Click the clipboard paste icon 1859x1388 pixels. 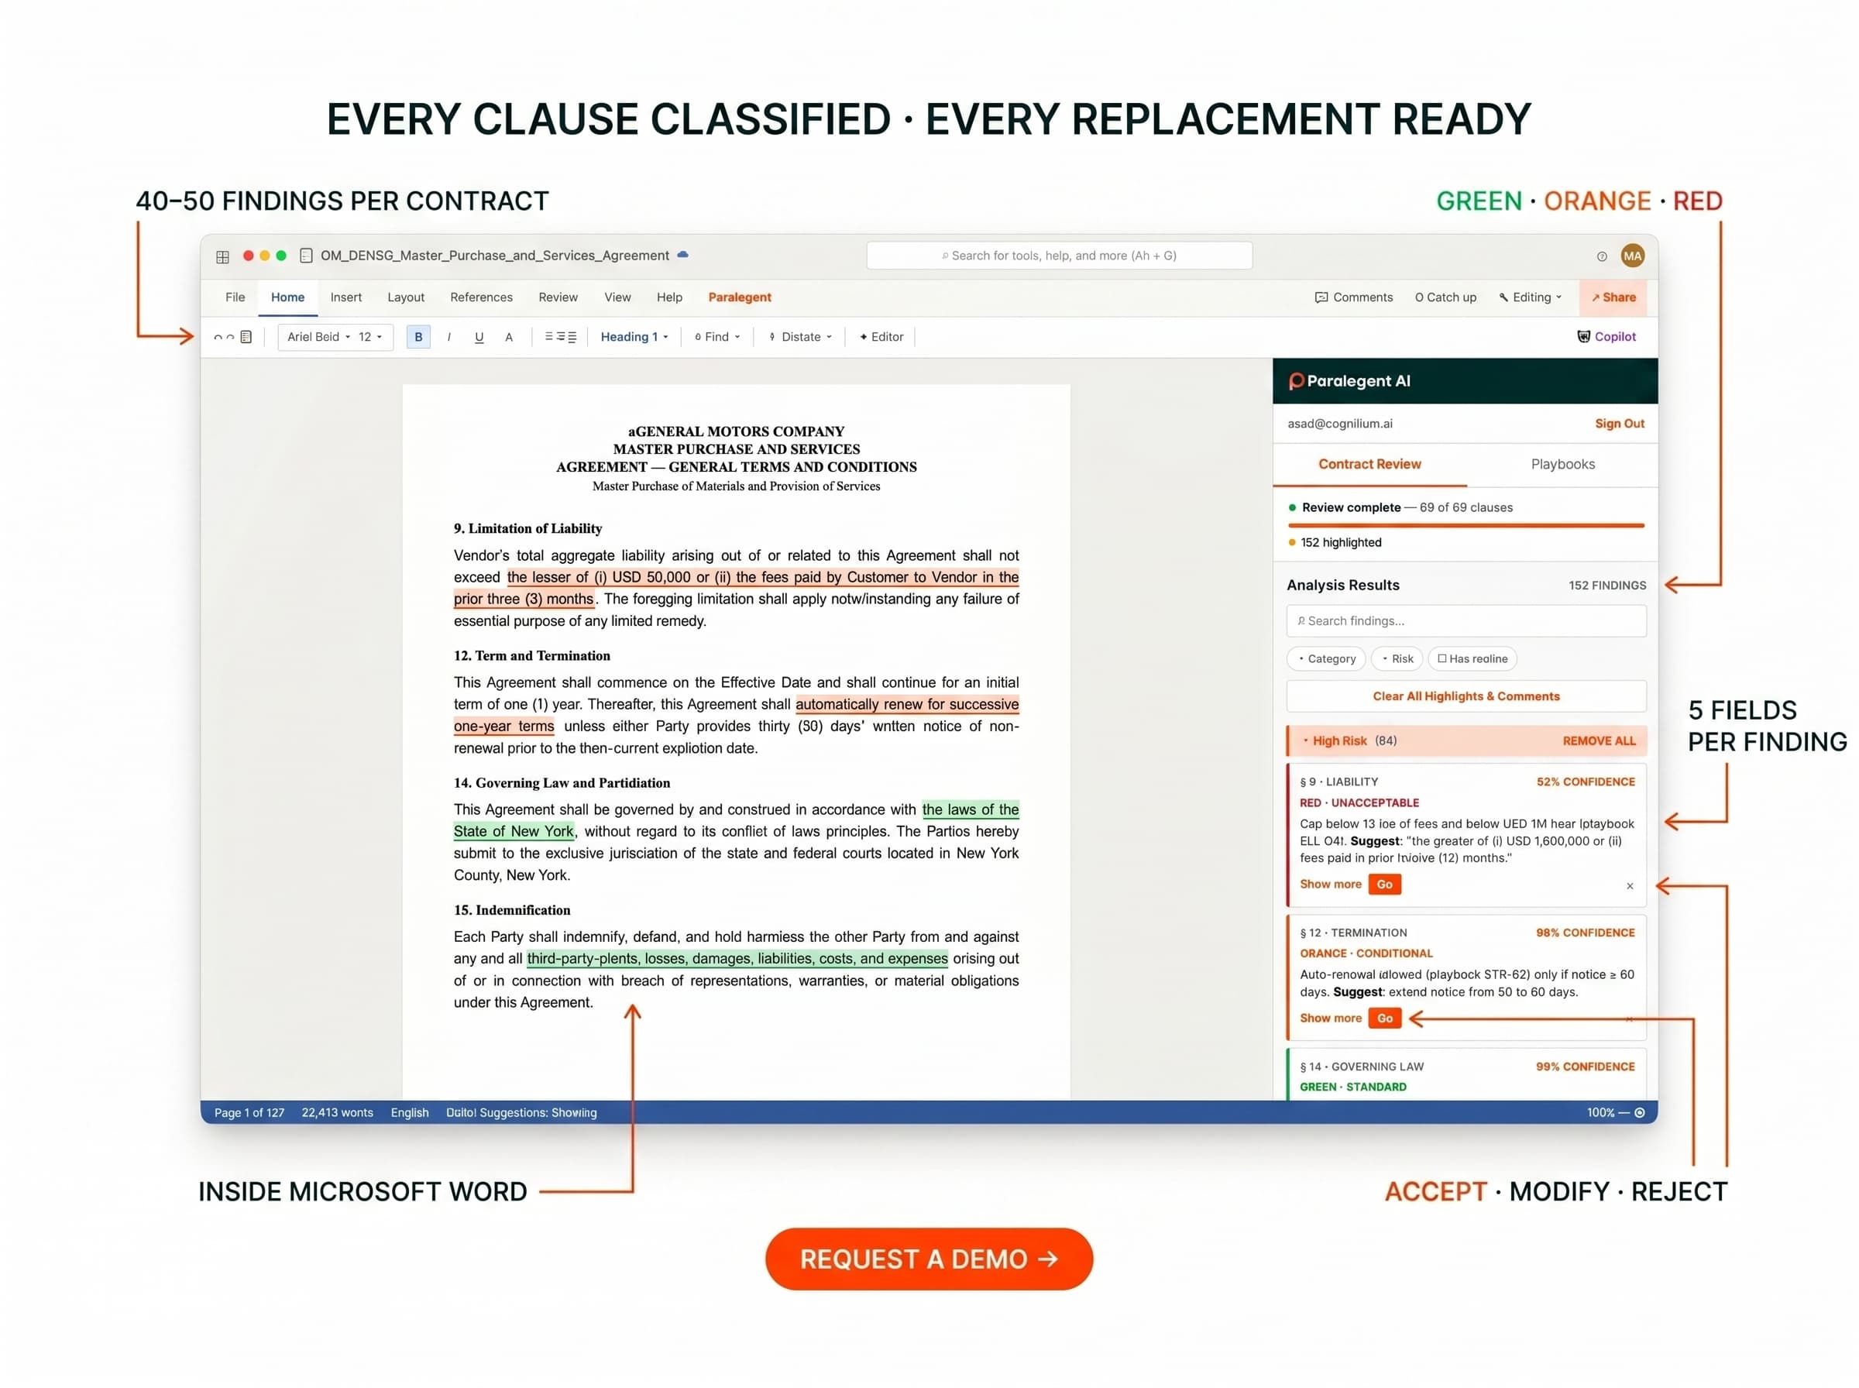[x=246, y=337]
